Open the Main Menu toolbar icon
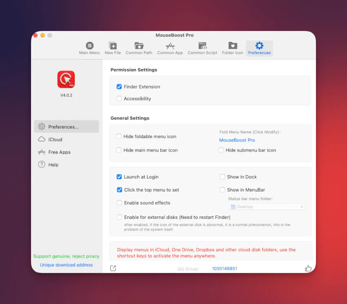 [x=89, y=48]
